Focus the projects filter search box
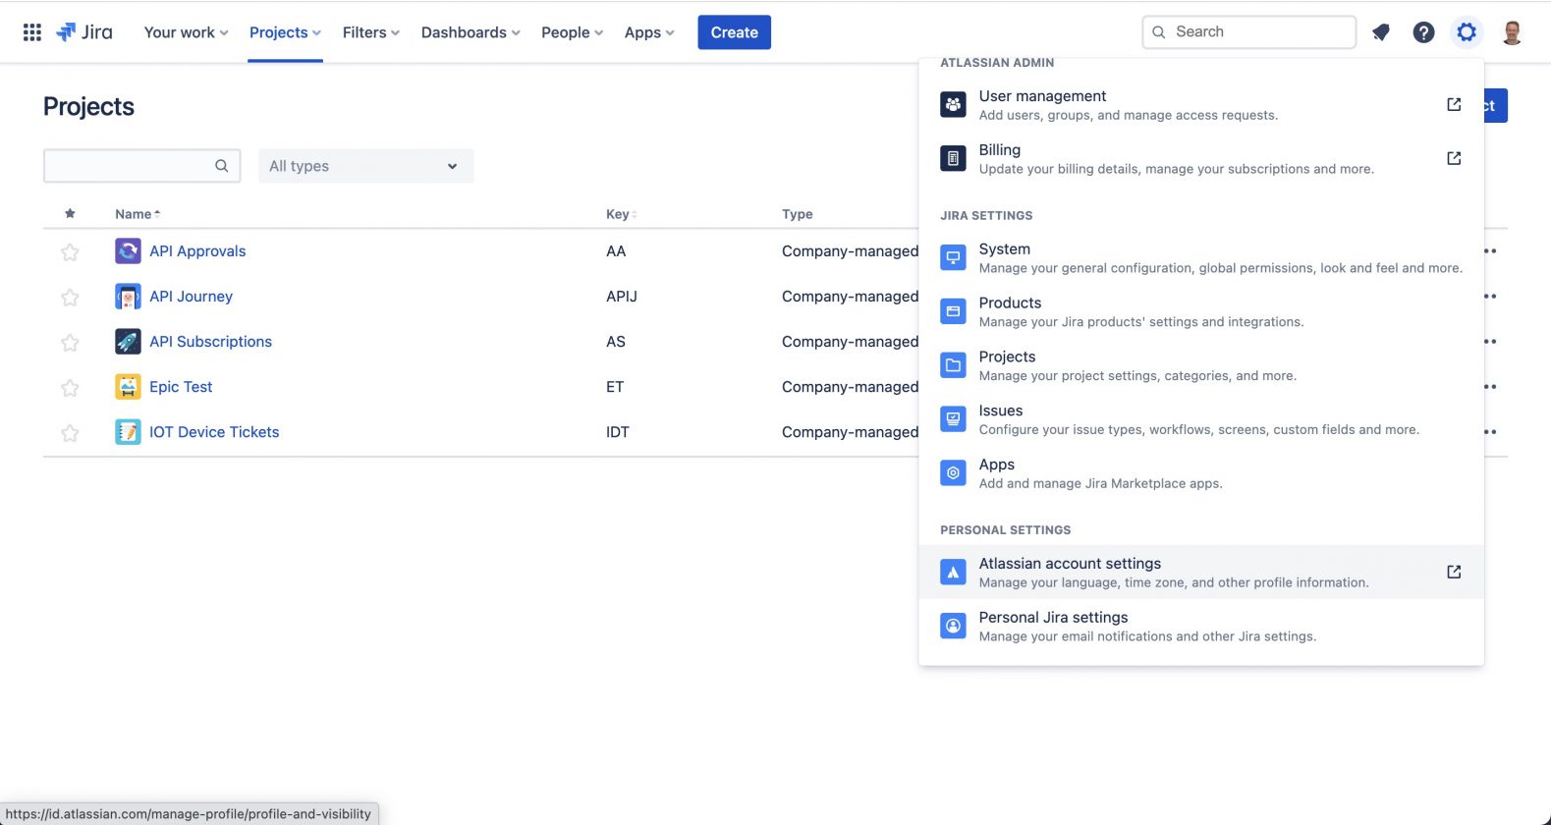Image resolution: width=1551 pixels, height=825 pixels. coord(142,166)
